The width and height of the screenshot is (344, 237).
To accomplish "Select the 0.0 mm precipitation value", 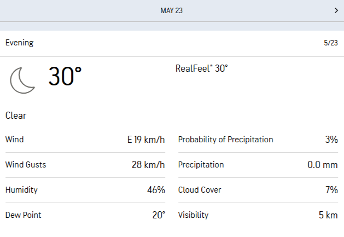I will click(322, 165).
